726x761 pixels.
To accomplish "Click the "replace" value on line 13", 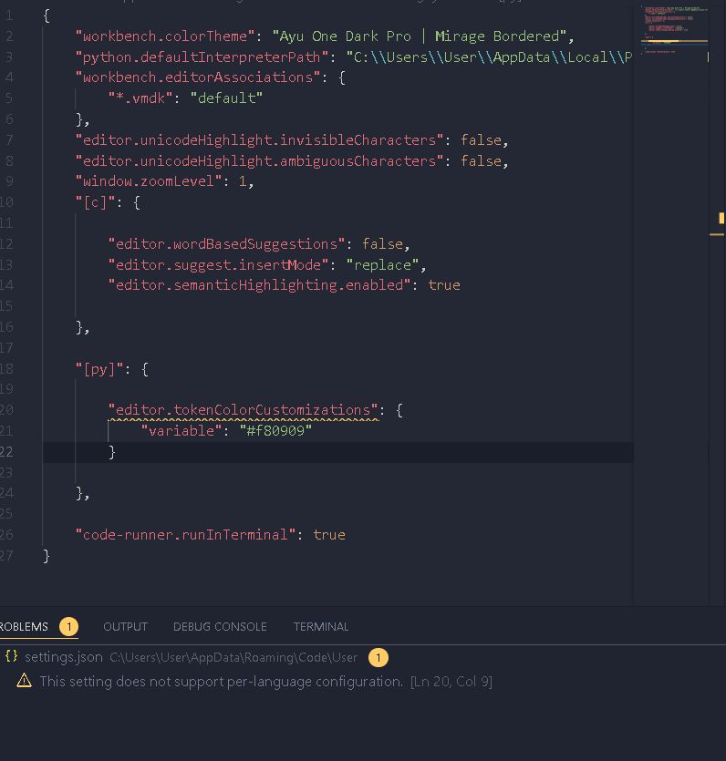I will (x=382, y=265).
